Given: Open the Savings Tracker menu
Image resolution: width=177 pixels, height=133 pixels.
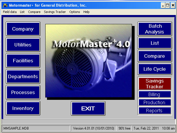Looking at the screenshot, I should click(55, 12).
